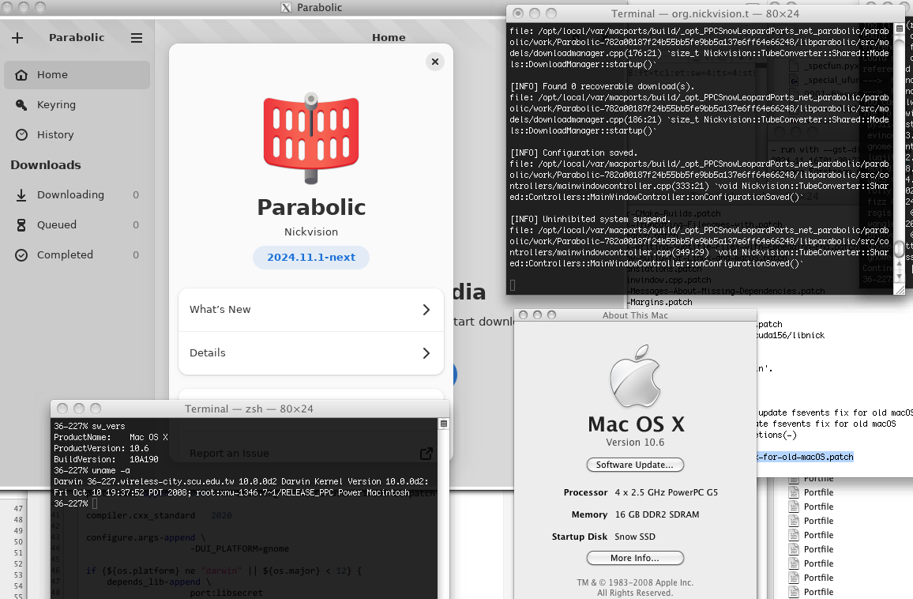Click the org.nickvision terminal cursor
This screenshot has width=913, height=599.
coord(513,285)
